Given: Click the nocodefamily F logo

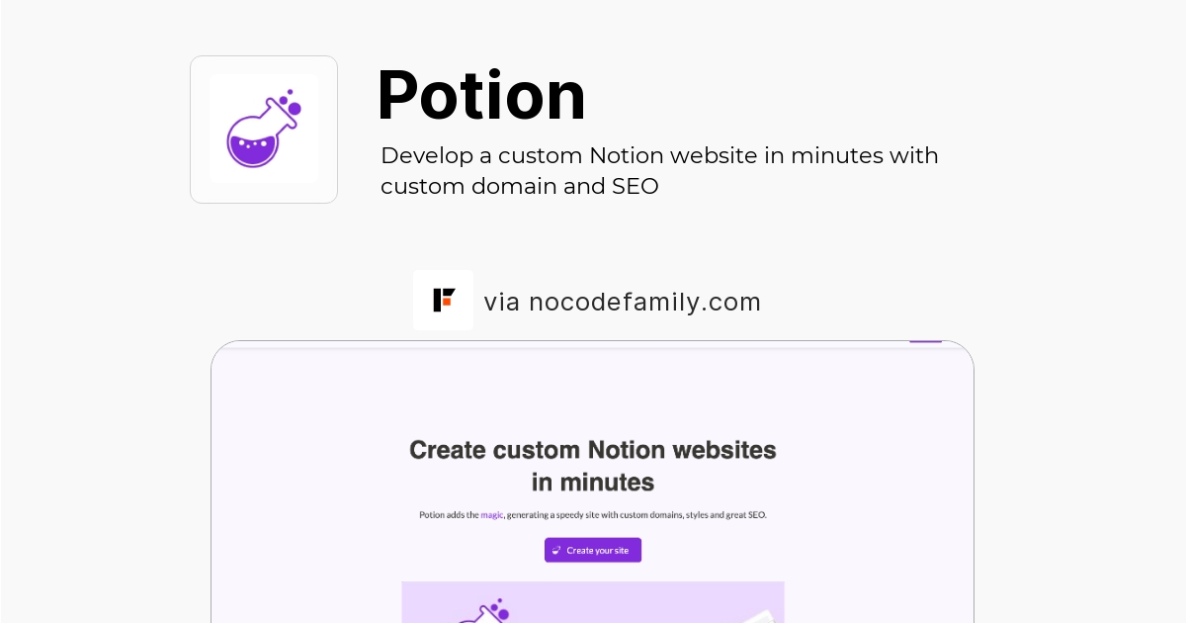Looking at the screenshot, I should [443, 300].
